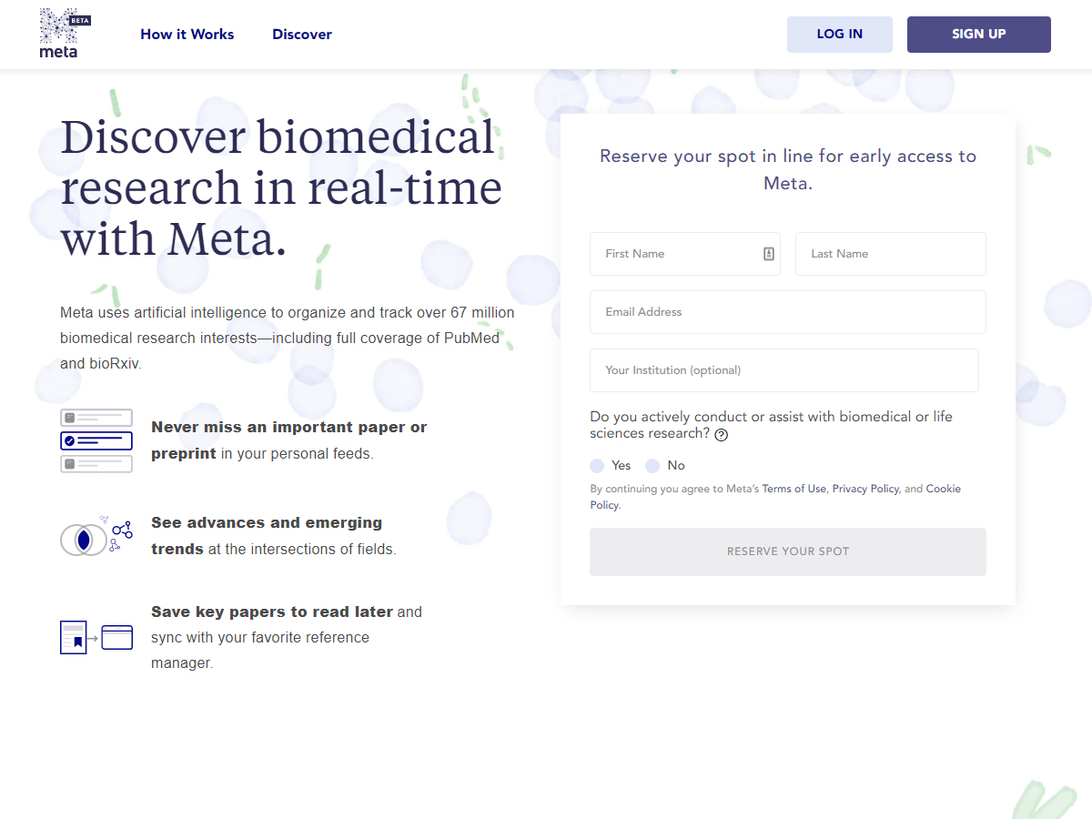Select the No radio button
1092x819 pixels.
point(652,466)
